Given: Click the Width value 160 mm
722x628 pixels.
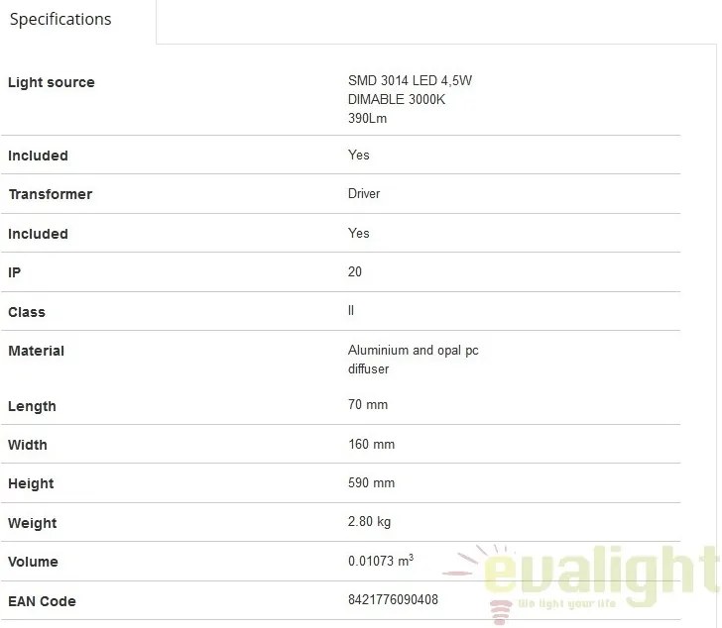Looking at the screenshot, I should [371, 444].
